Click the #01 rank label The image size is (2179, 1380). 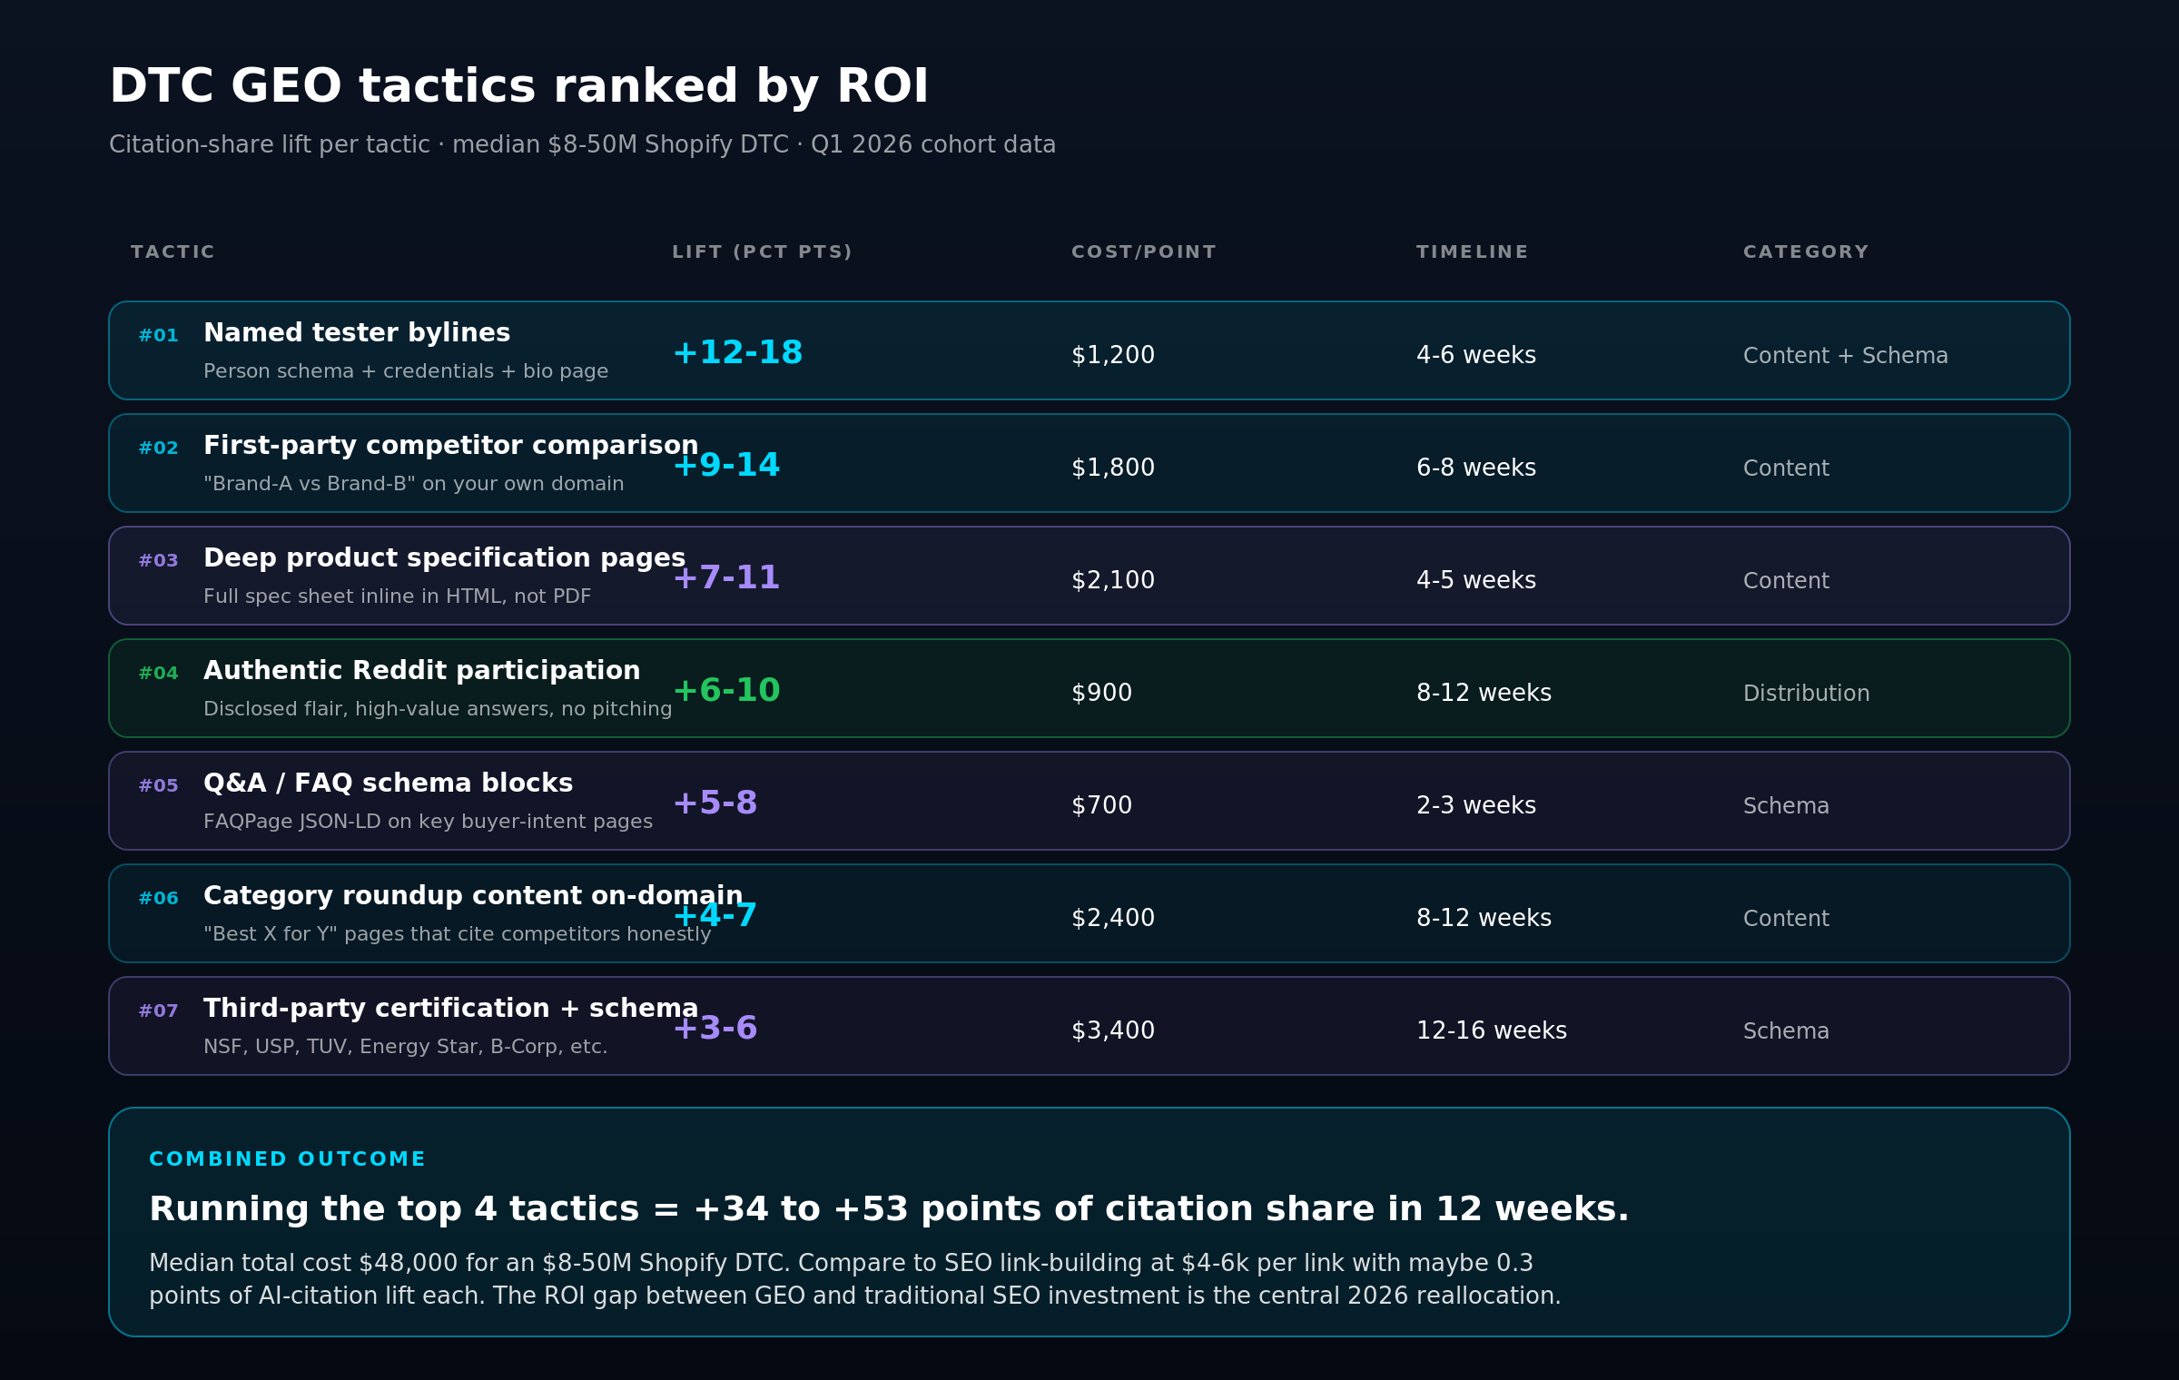tap(158, 336)
